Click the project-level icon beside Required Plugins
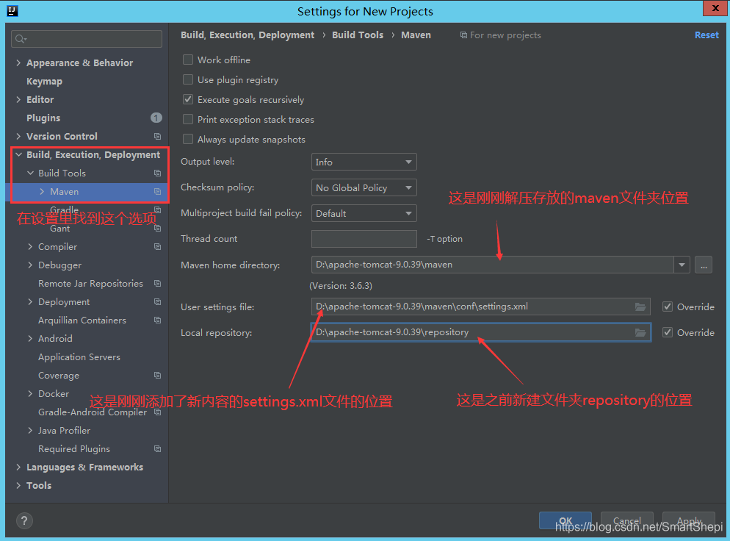This screenshot has height=541, width=730. [157, 448]
